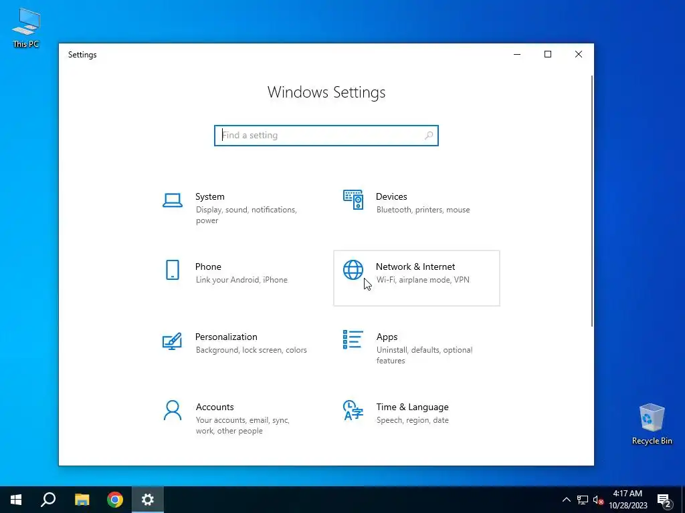Open Network & Internet title
This screenshot has height=513, width=685.
[x=415, y=267]
